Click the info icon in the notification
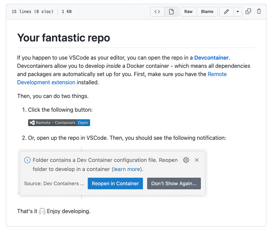Image resolution: width=273 pixels, height=233 pixels. point(27,160)
